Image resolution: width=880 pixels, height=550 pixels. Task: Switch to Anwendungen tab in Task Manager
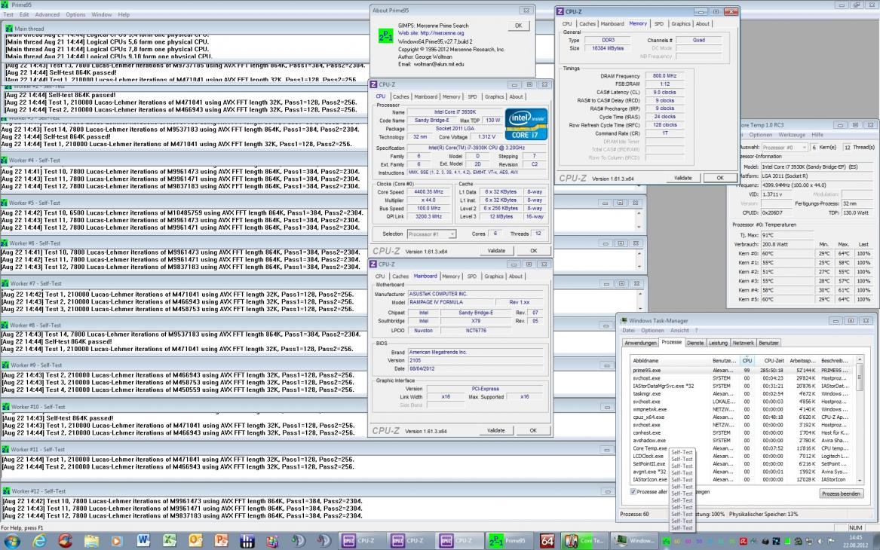pos(640,343)
